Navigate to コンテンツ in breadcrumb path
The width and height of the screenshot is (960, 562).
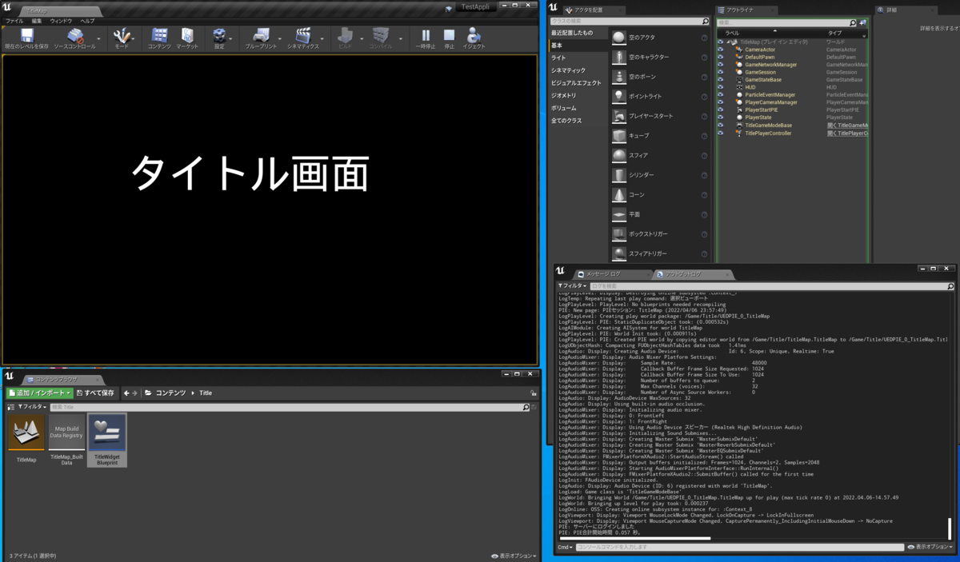tap(170, 393)
